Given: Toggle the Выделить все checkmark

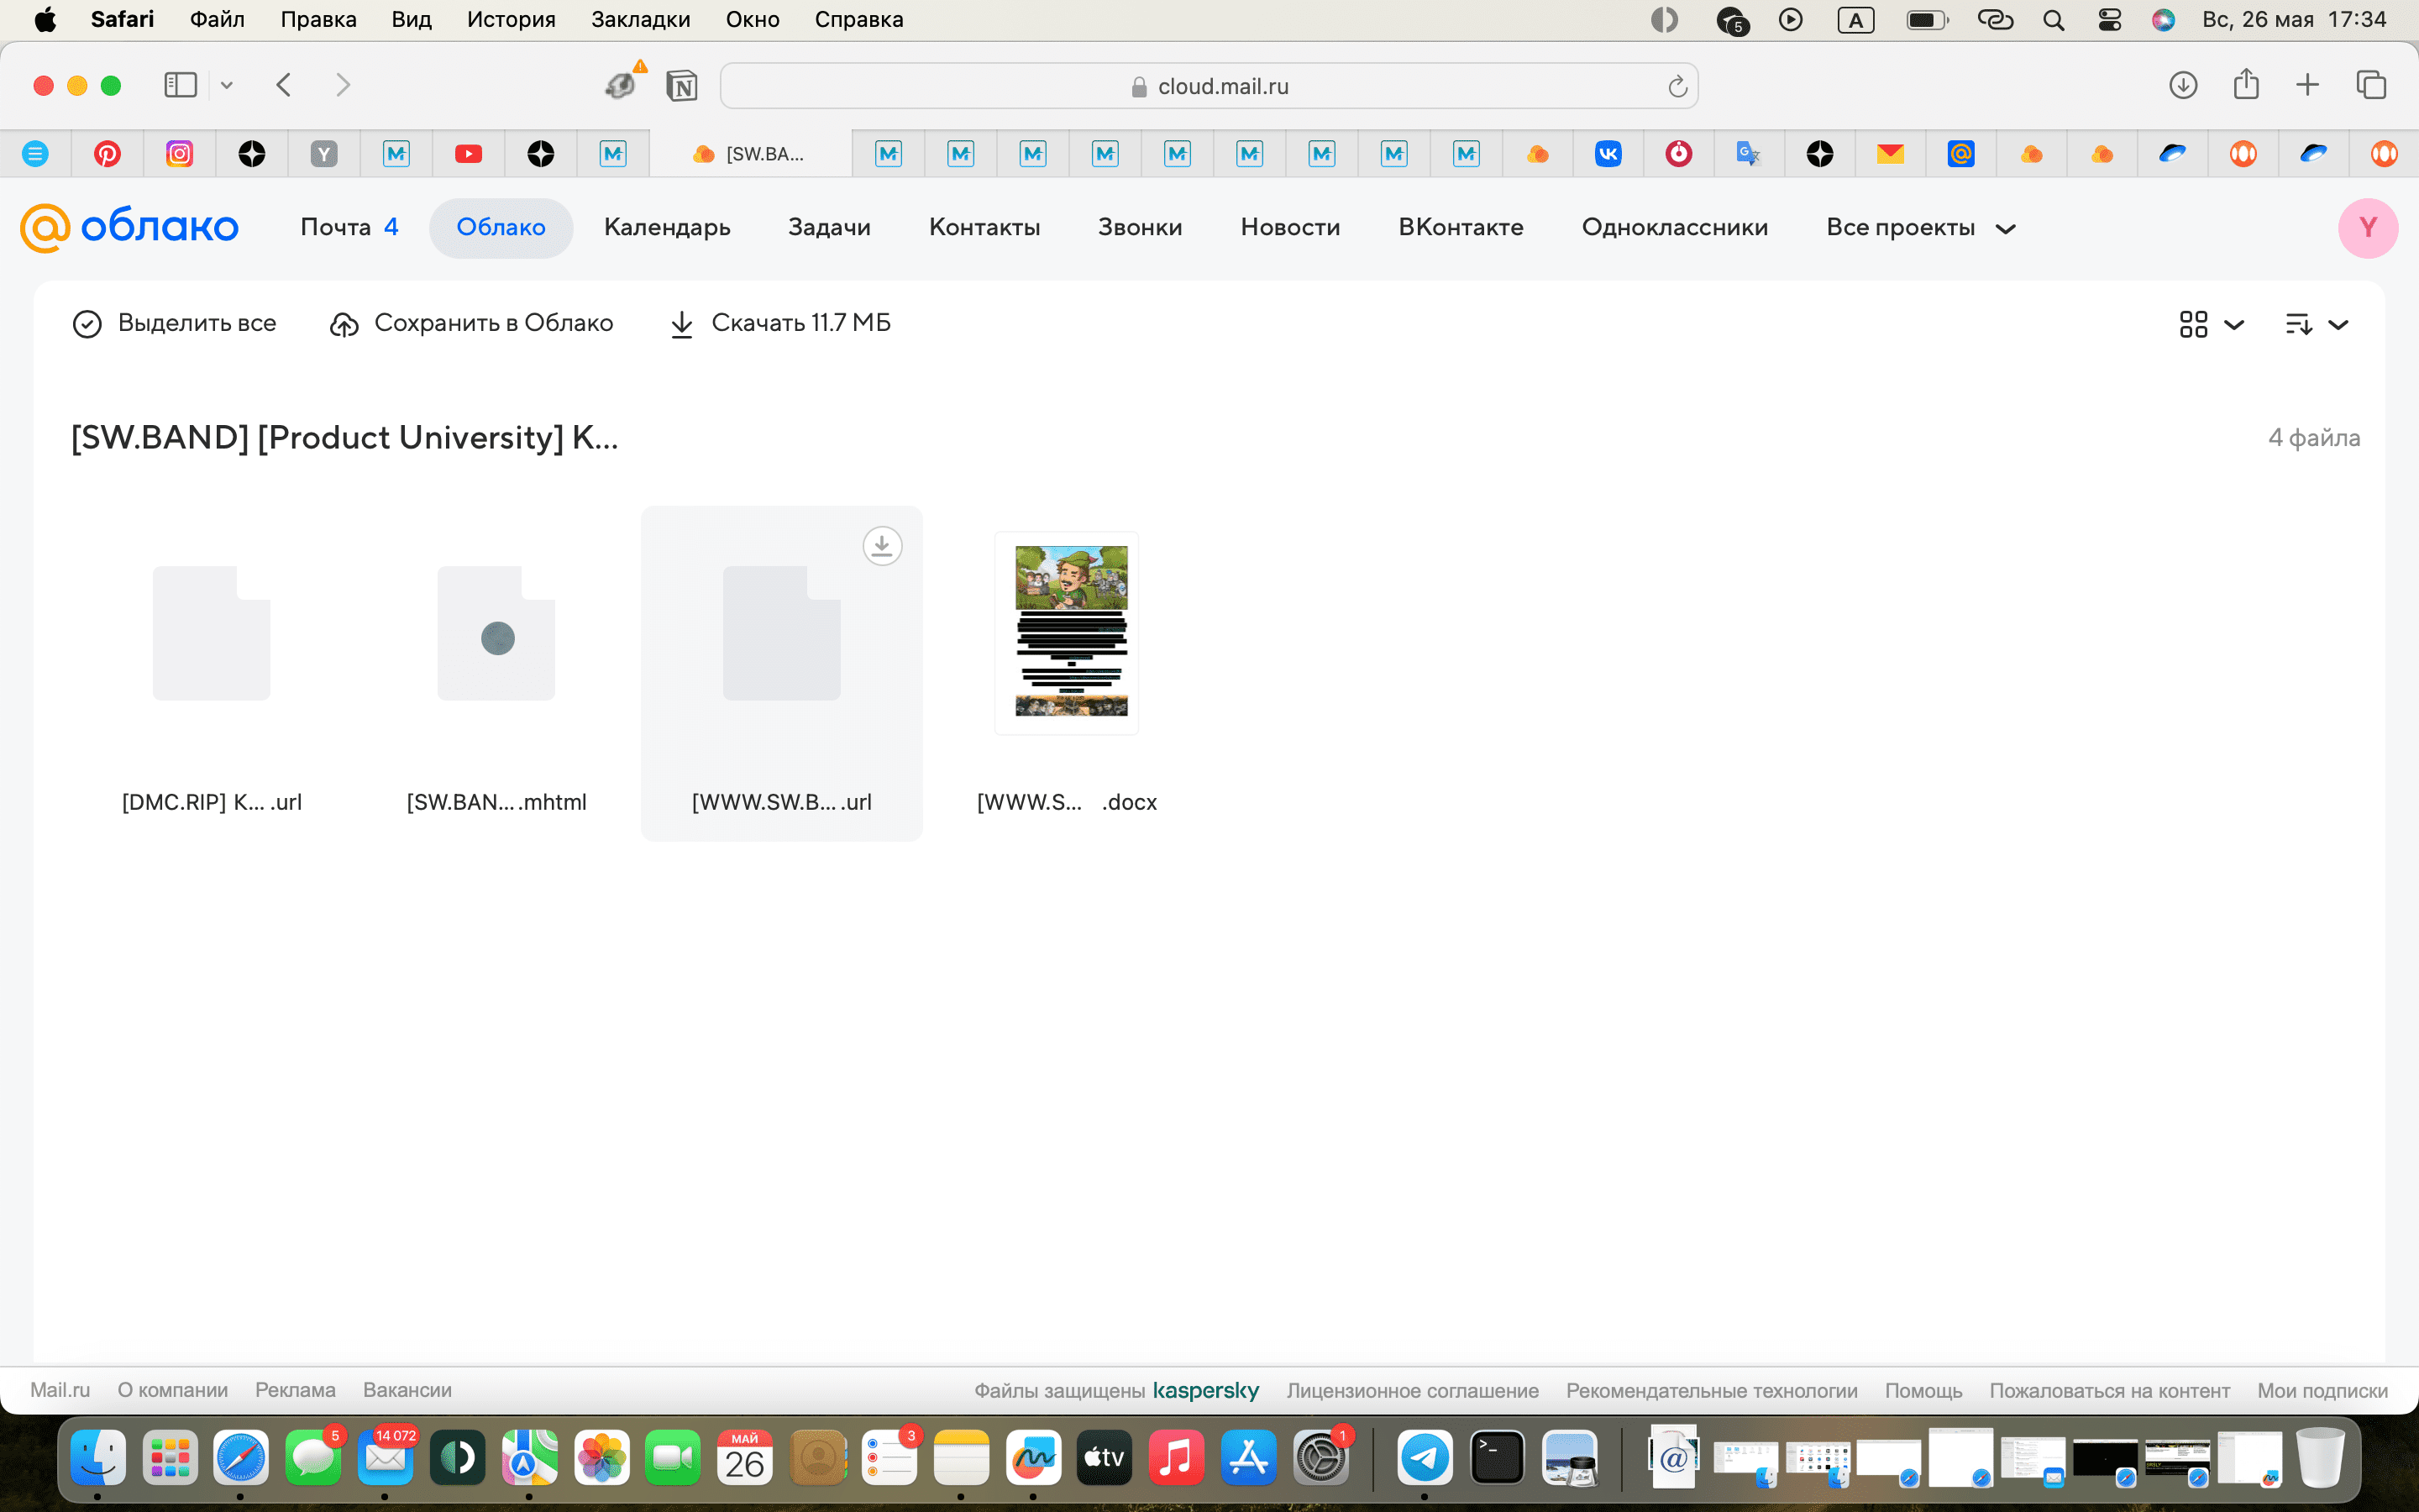Looking at the screenshot, I should point(87,324).
